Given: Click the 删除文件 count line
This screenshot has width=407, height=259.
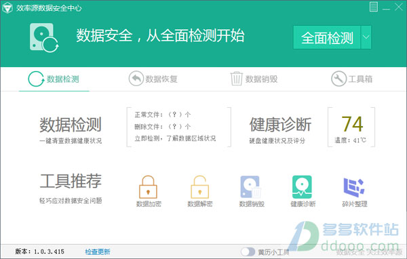Looking at the screenshot, I should [x=163, y=126].
